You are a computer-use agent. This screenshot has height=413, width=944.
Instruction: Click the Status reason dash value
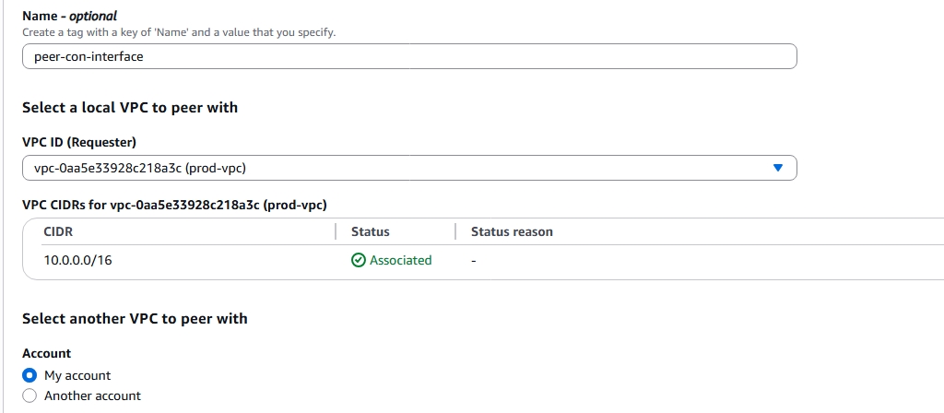click(474, 261)
